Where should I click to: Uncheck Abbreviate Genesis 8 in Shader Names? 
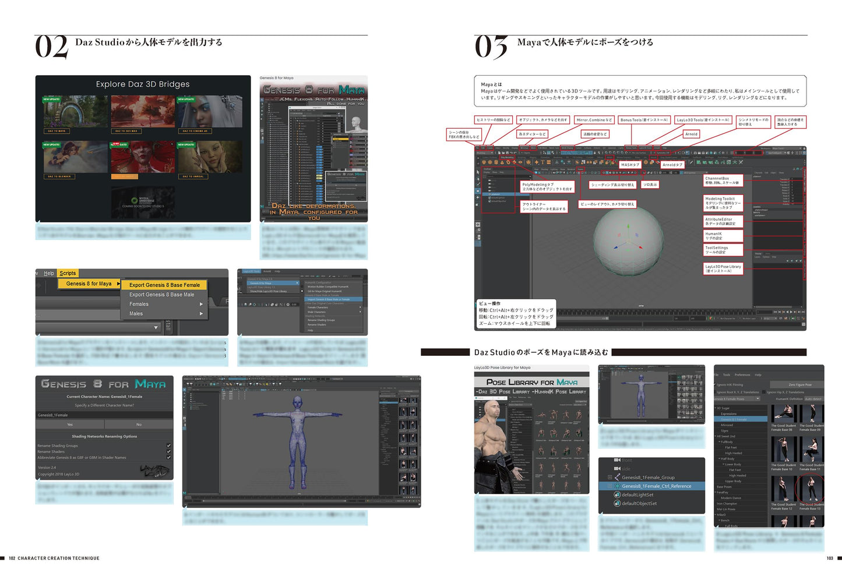(168, 457)
